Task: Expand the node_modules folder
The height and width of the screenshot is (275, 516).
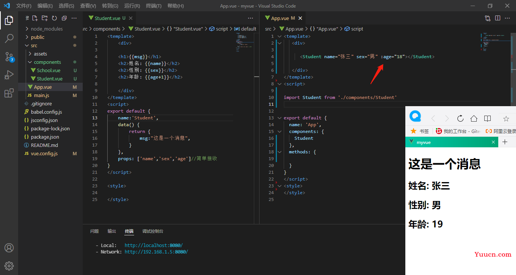Action: point(27,29)
